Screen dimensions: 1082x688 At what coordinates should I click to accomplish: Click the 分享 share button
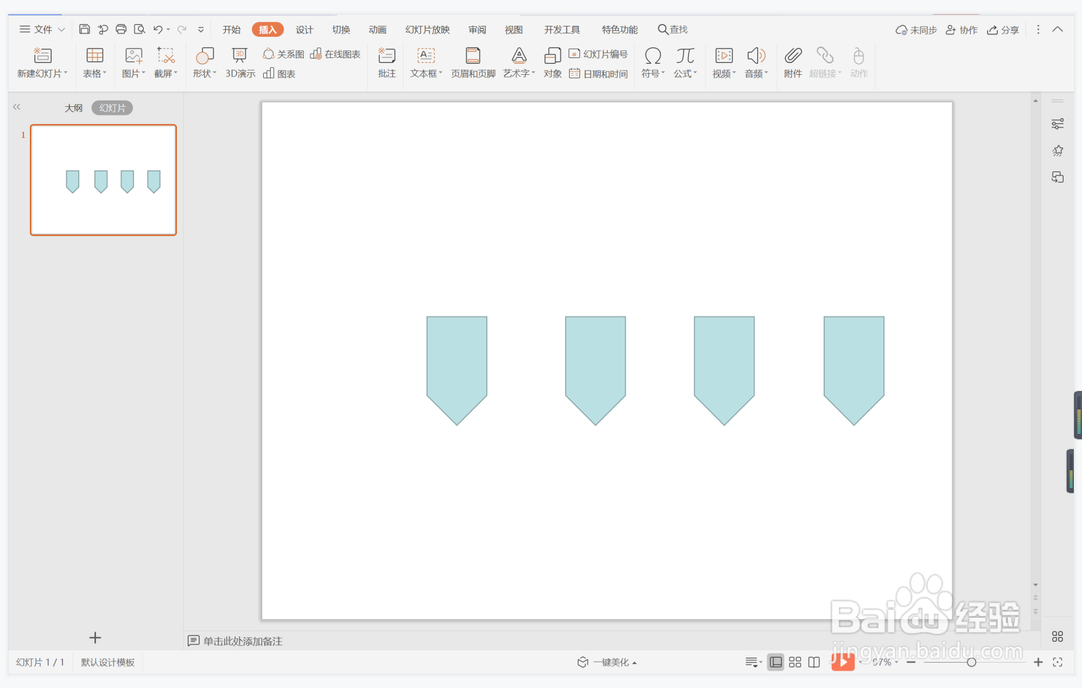pos(1003,30)
